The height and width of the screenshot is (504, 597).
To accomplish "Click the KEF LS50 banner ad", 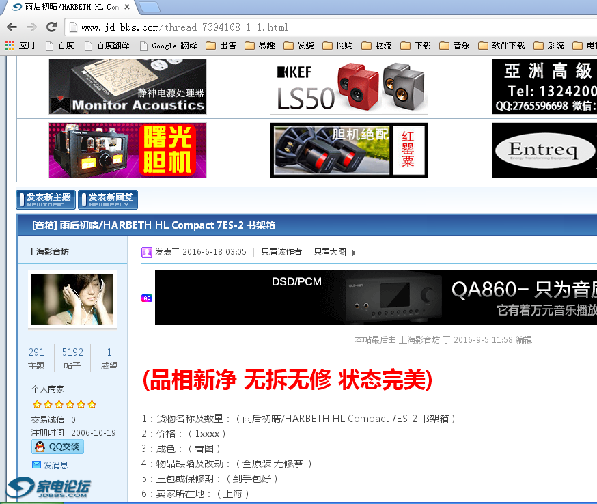I will click(348, 87).
